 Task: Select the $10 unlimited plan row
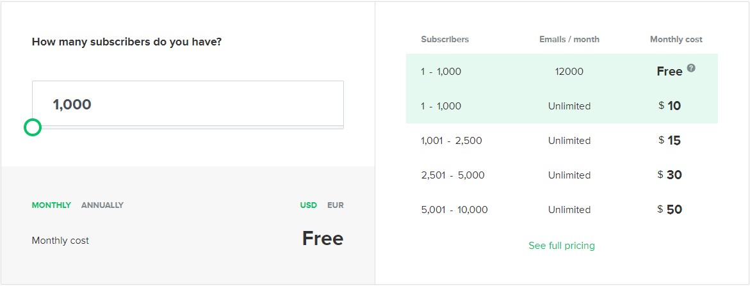(562, 106)
